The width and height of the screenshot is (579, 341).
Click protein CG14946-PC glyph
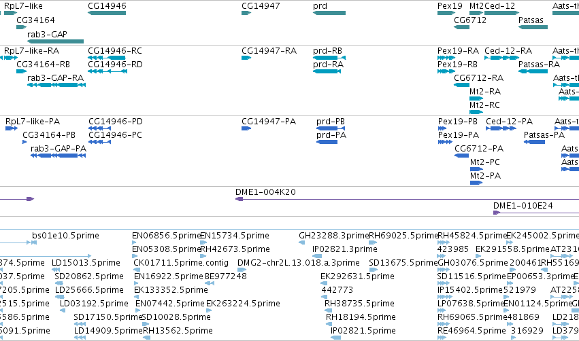coord(100,142)
